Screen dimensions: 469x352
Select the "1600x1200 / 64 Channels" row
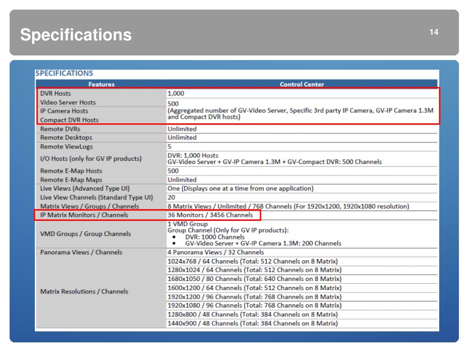pos(255,288)
